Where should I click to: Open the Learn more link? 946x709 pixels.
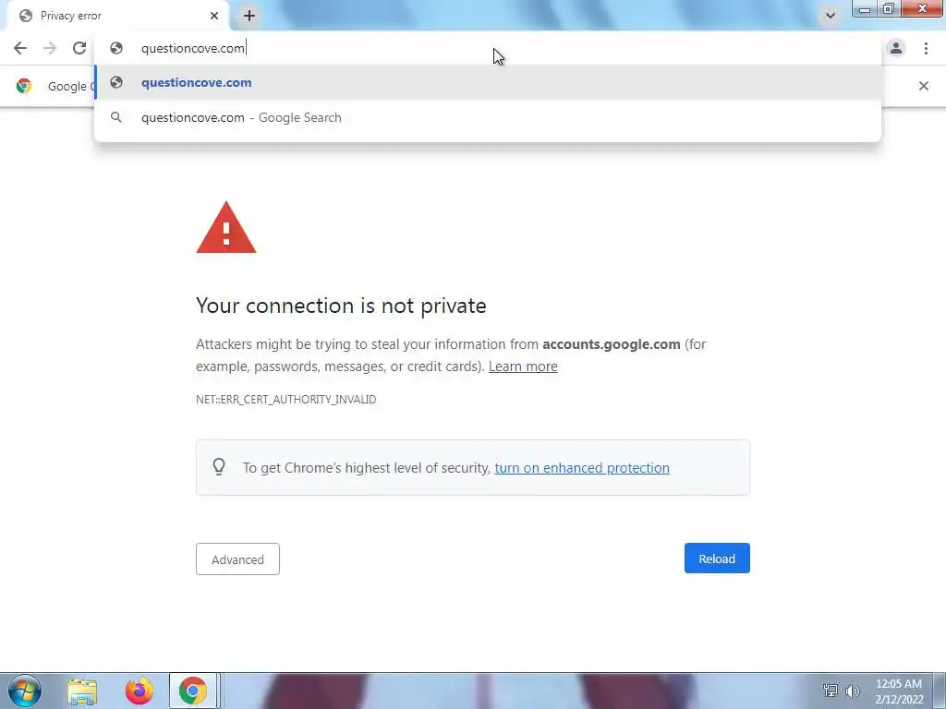pyautogui.click(x=523, y=367)
